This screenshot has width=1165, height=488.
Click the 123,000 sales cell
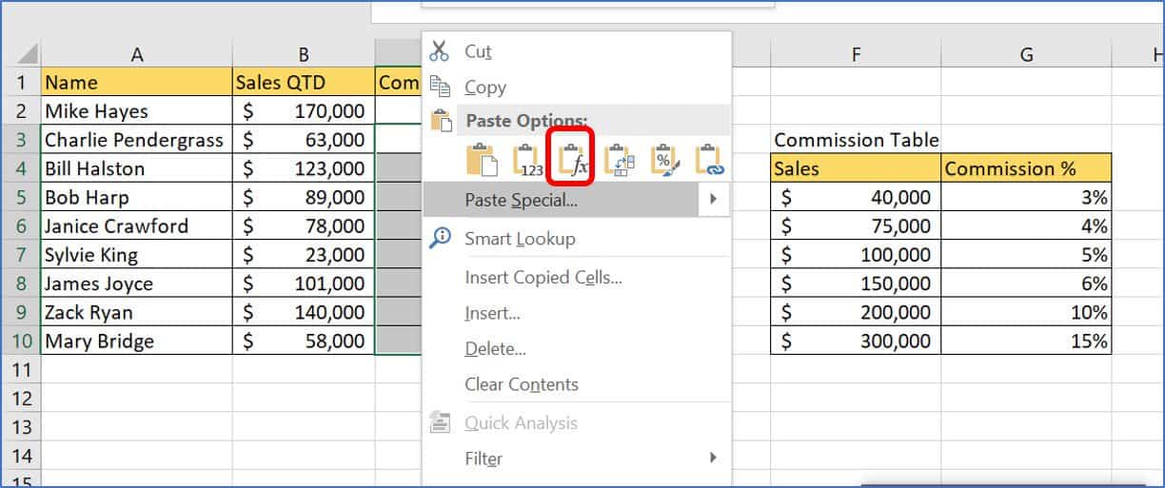coord(304,168)
